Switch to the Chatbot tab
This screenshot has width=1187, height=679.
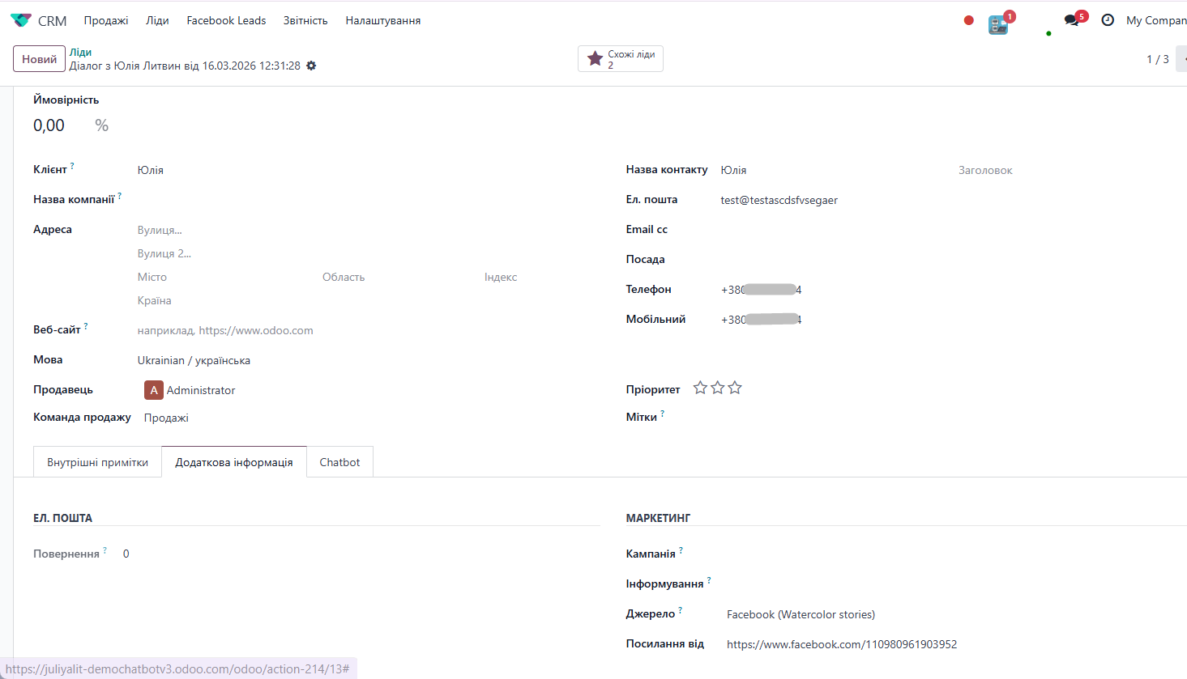339,462
